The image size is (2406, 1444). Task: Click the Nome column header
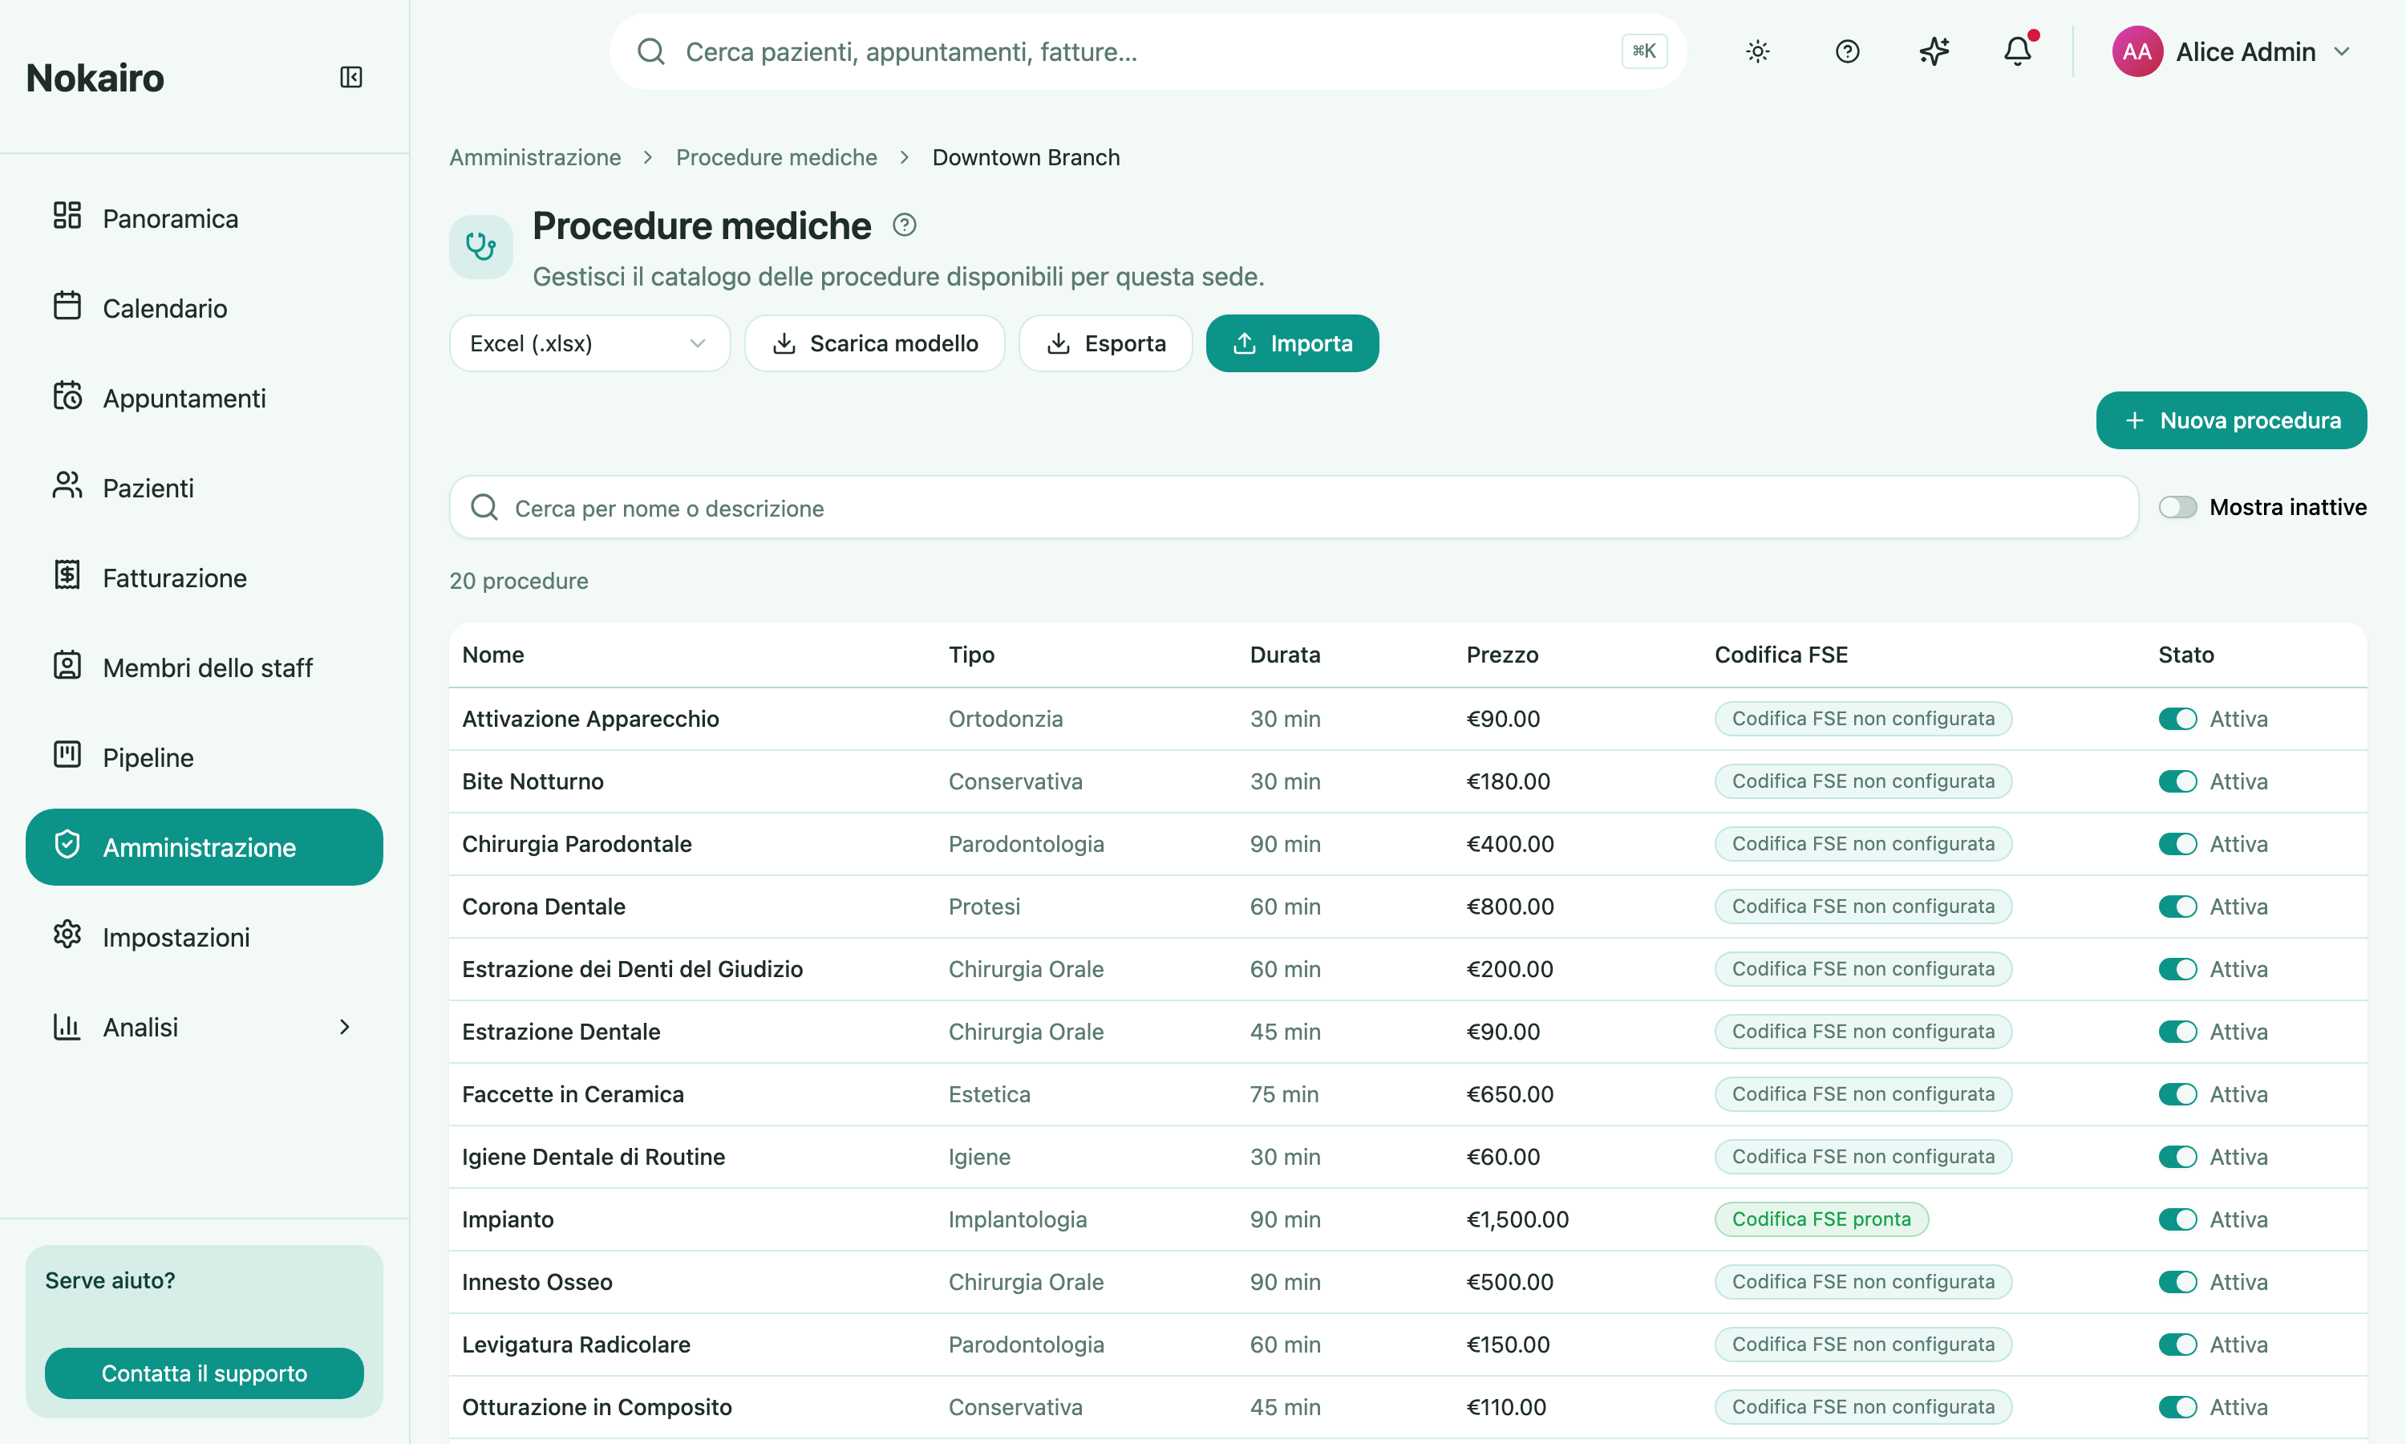493,655
